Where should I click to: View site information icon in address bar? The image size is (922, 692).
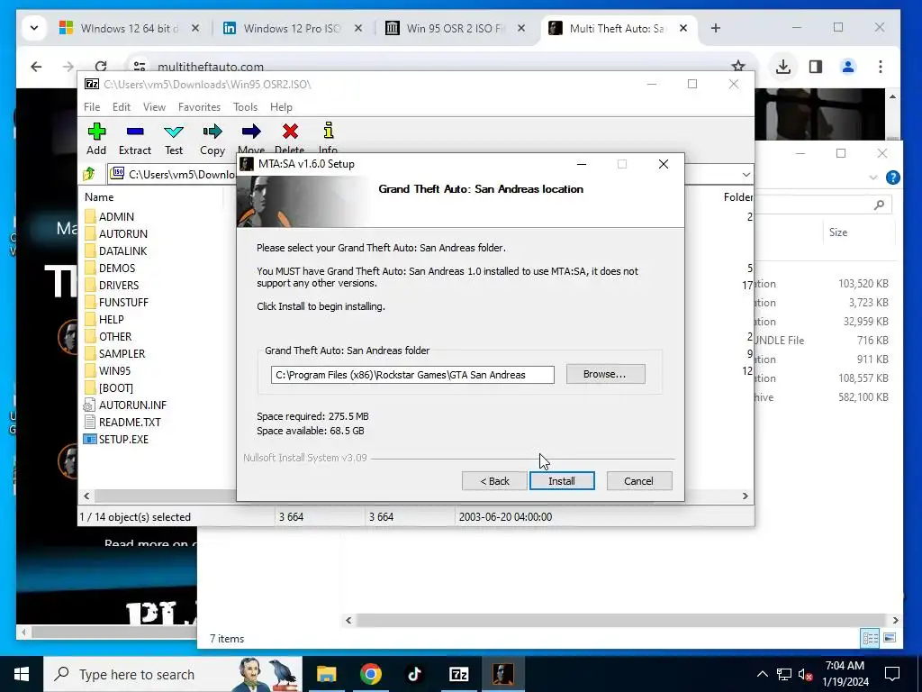pyautogui.click(x=140, y=67)
